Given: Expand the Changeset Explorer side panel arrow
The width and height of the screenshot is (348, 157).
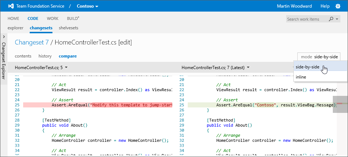Looking at the screenshot, I should point(4,37).
